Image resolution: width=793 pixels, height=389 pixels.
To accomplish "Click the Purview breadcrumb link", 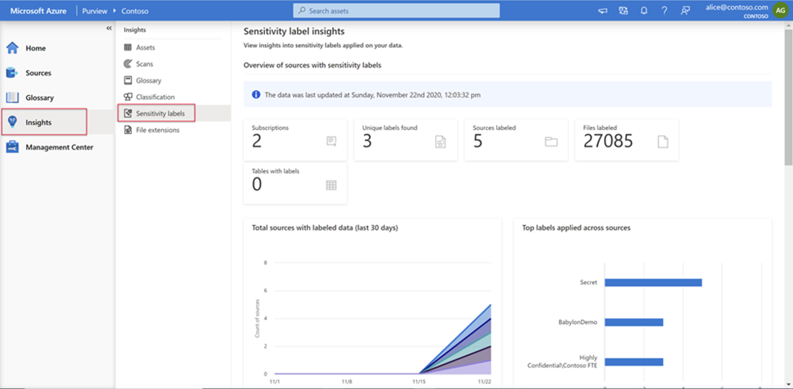I will [94, 10].
